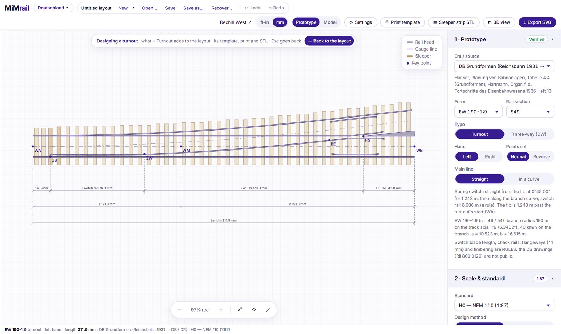Open the Rail section S49 dropdown
This screenshot has width=561, height=334.
pyautogui.click(x=530, y=112)
